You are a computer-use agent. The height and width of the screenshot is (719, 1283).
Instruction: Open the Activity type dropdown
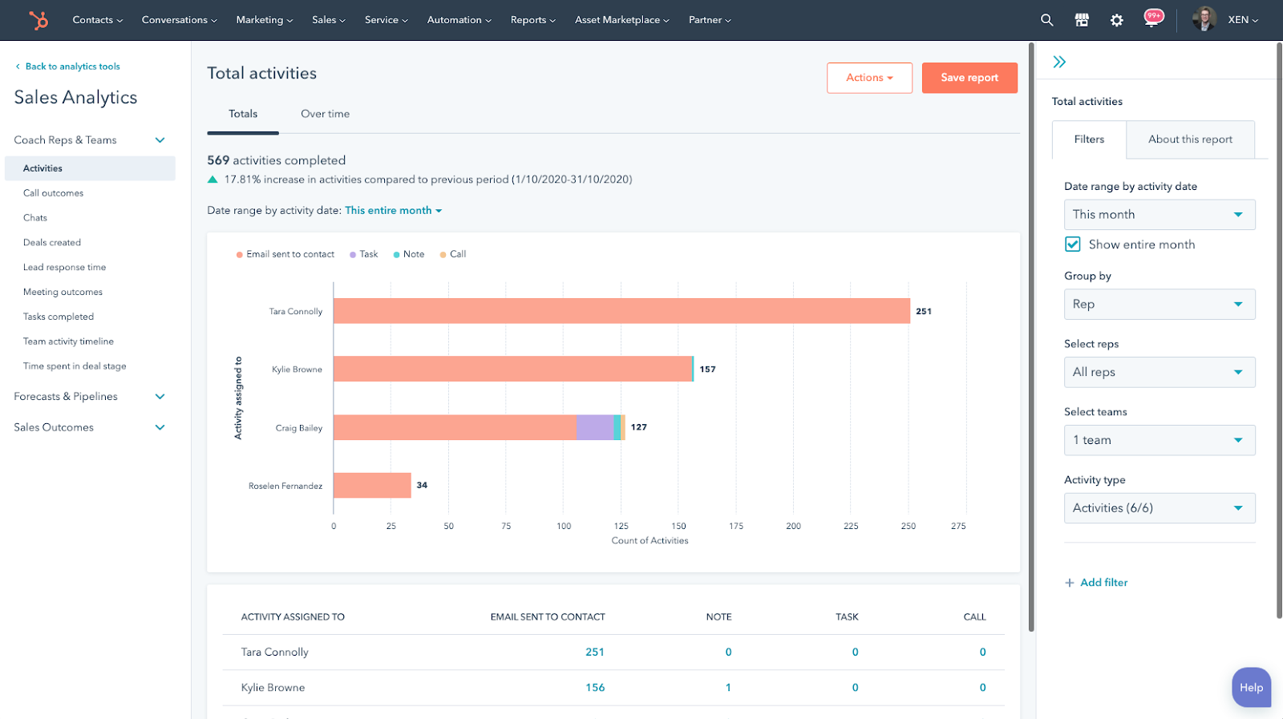(1159, 508)
